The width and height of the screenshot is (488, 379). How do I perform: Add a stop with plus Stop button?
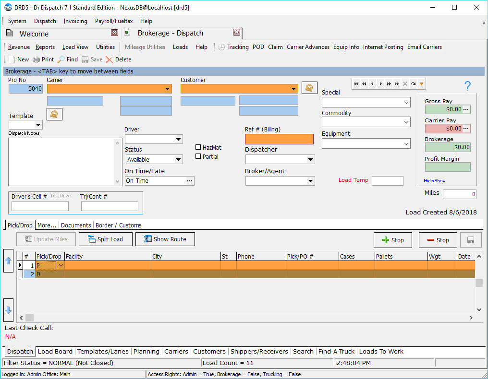tap(393, 240)
